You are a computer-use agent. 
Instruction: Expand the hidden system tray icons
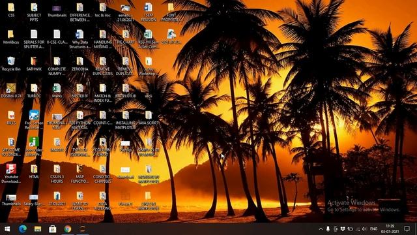point(321,229)
